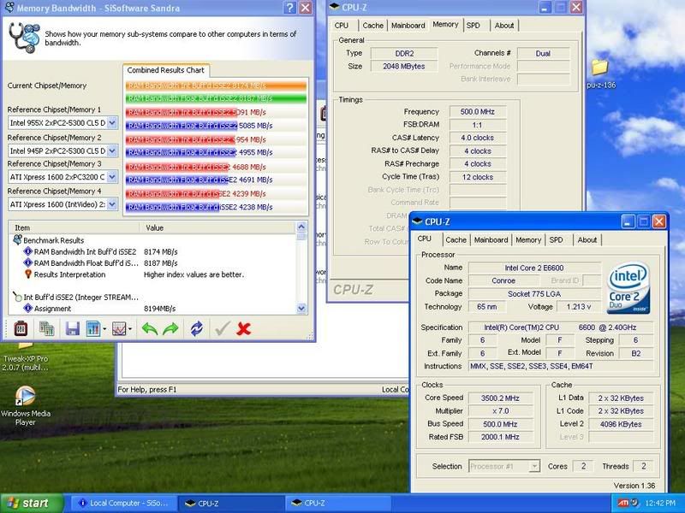Select the pu-z-136 folder on the desktop
This screenshot has width=685, height=513.
(601, 74)
